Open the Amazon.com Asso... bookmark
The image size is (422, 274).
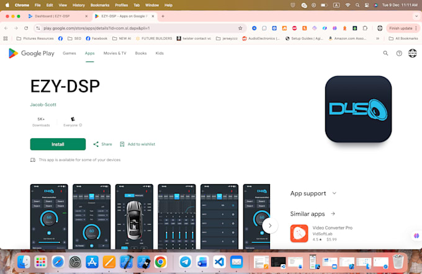[347, 38]
